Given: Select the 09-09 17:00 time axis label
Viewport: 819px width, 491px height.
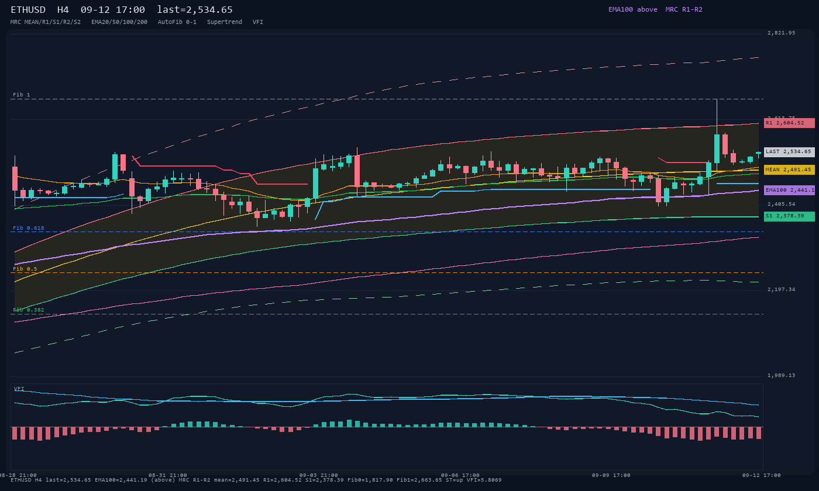Looking at the screenshot, I should click(611, 475).
